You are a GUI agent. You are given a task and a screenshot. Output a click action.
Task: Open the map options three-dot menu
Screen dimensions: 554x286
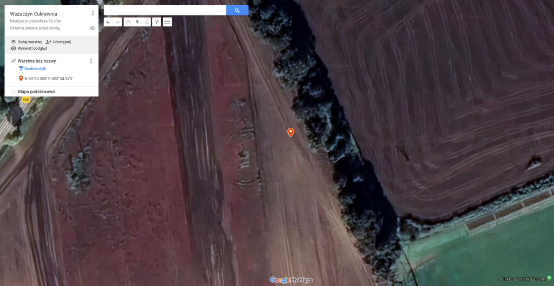93,13
